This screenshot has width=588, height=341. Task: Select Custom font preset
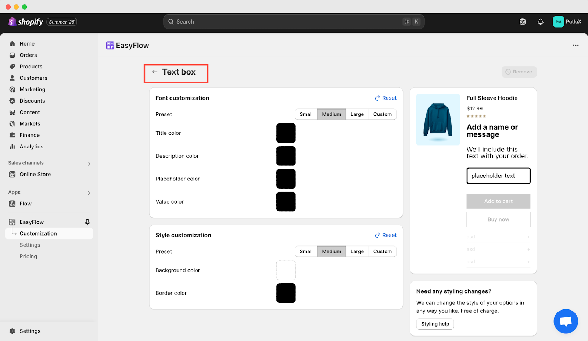[383, 114]
